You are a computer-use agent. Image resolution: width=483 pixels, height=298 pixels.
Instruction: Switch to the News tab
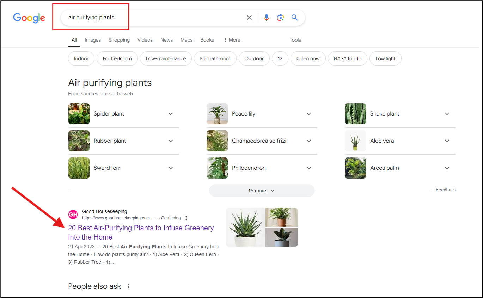click(166, 40)
